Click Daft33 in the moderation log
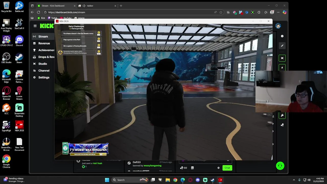This screenshot has height=184, width=327. click(137, 162)
